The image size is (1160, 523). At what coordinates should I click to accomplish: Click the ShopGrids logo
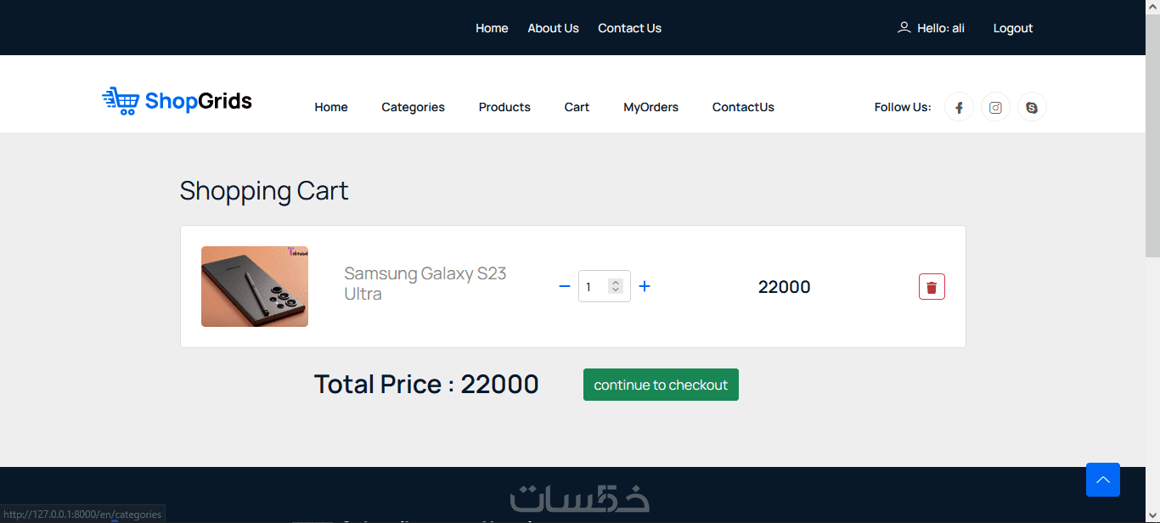pos(177,101)
